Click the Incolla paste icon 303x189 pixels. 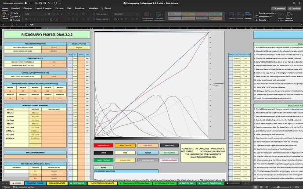(5, 15)
